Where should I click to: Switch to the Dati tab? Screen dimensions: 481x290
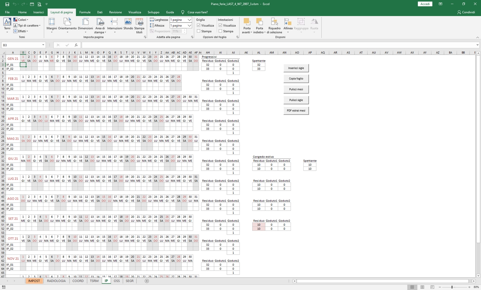100,12
